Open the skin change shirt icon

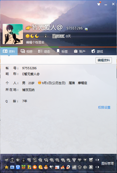99,4
